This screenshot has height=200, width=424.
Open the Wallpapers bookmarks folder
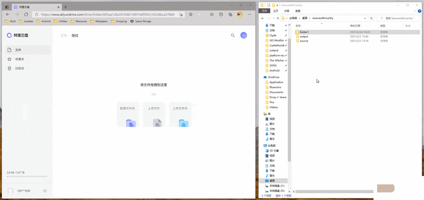tap(99, 21)
